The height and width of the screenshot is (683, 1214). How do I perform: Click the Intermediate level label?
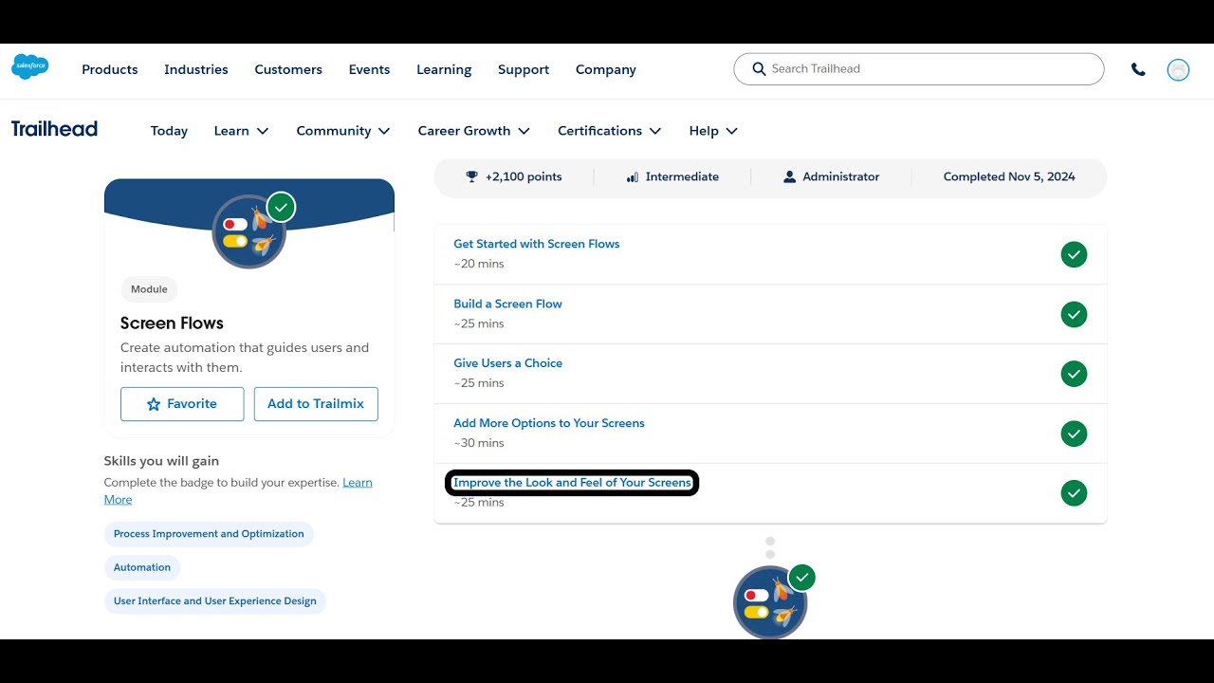pos(682,176)
